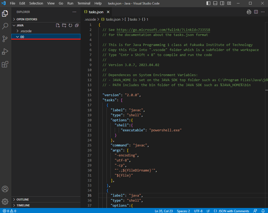Open Run and Debug view
This screenshot has height=213, width=268.
coord(5,52)
